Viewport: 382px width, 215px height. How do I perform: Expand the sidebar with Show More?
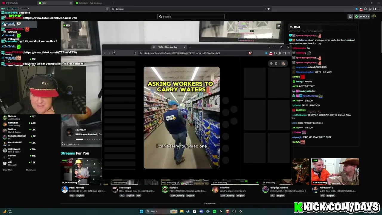(7, 170)
